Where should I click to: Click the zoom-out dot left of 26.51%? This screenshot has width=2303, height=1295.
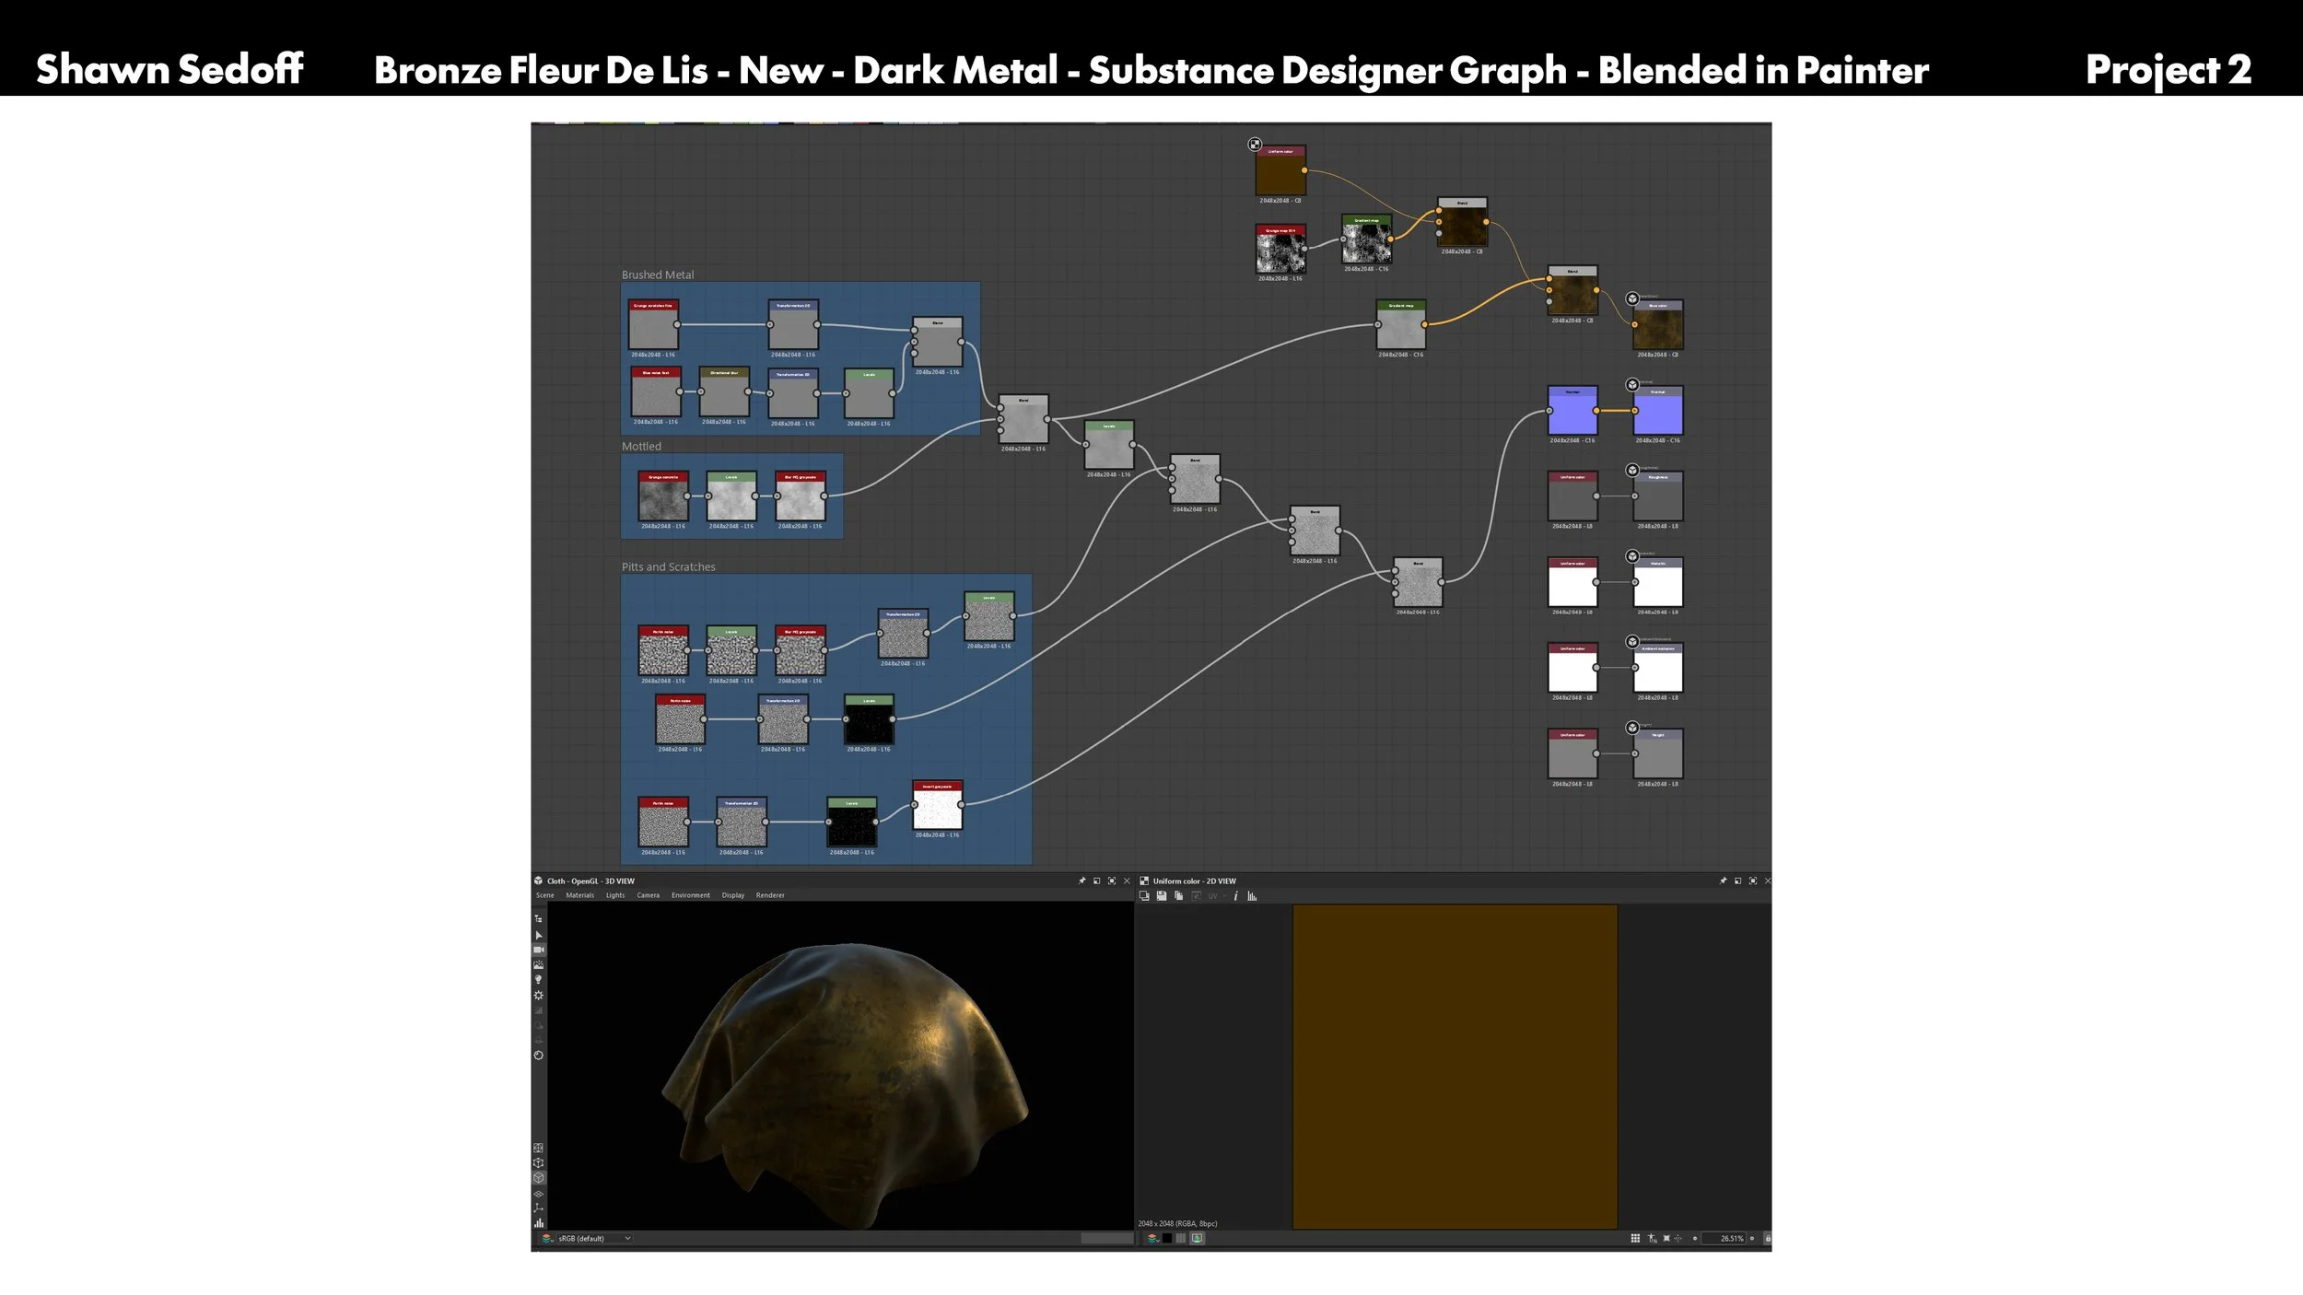[x=1695, y=1239]
